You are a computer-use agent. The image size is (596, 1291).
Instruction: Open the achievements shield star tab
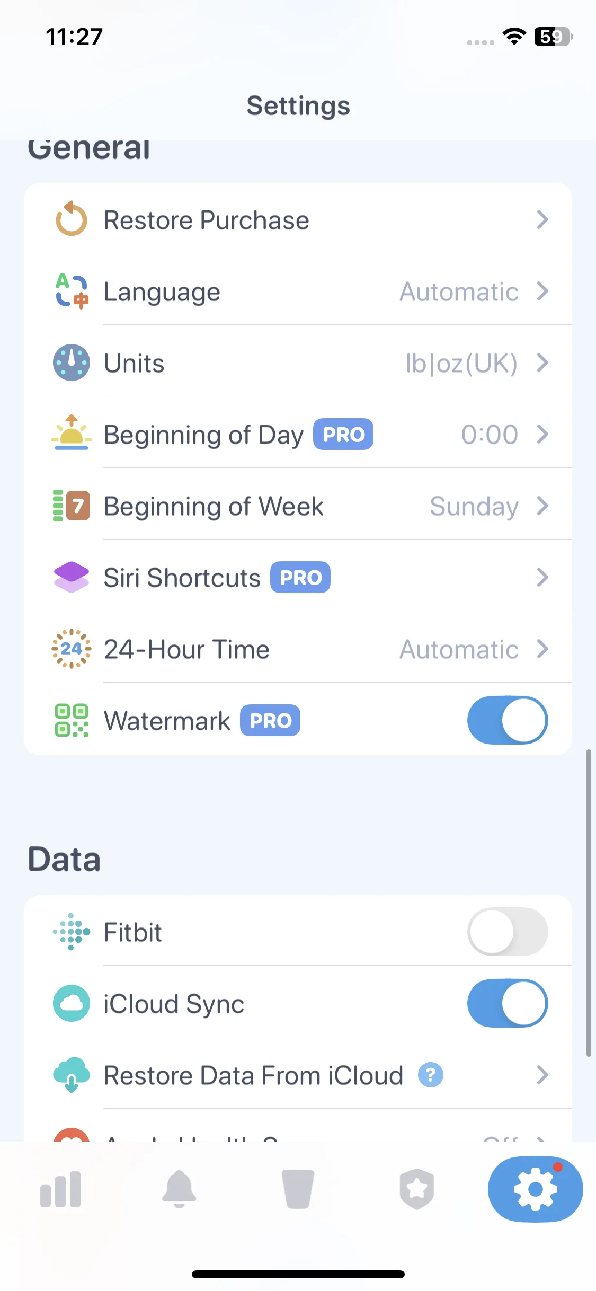coord(416,1189)
